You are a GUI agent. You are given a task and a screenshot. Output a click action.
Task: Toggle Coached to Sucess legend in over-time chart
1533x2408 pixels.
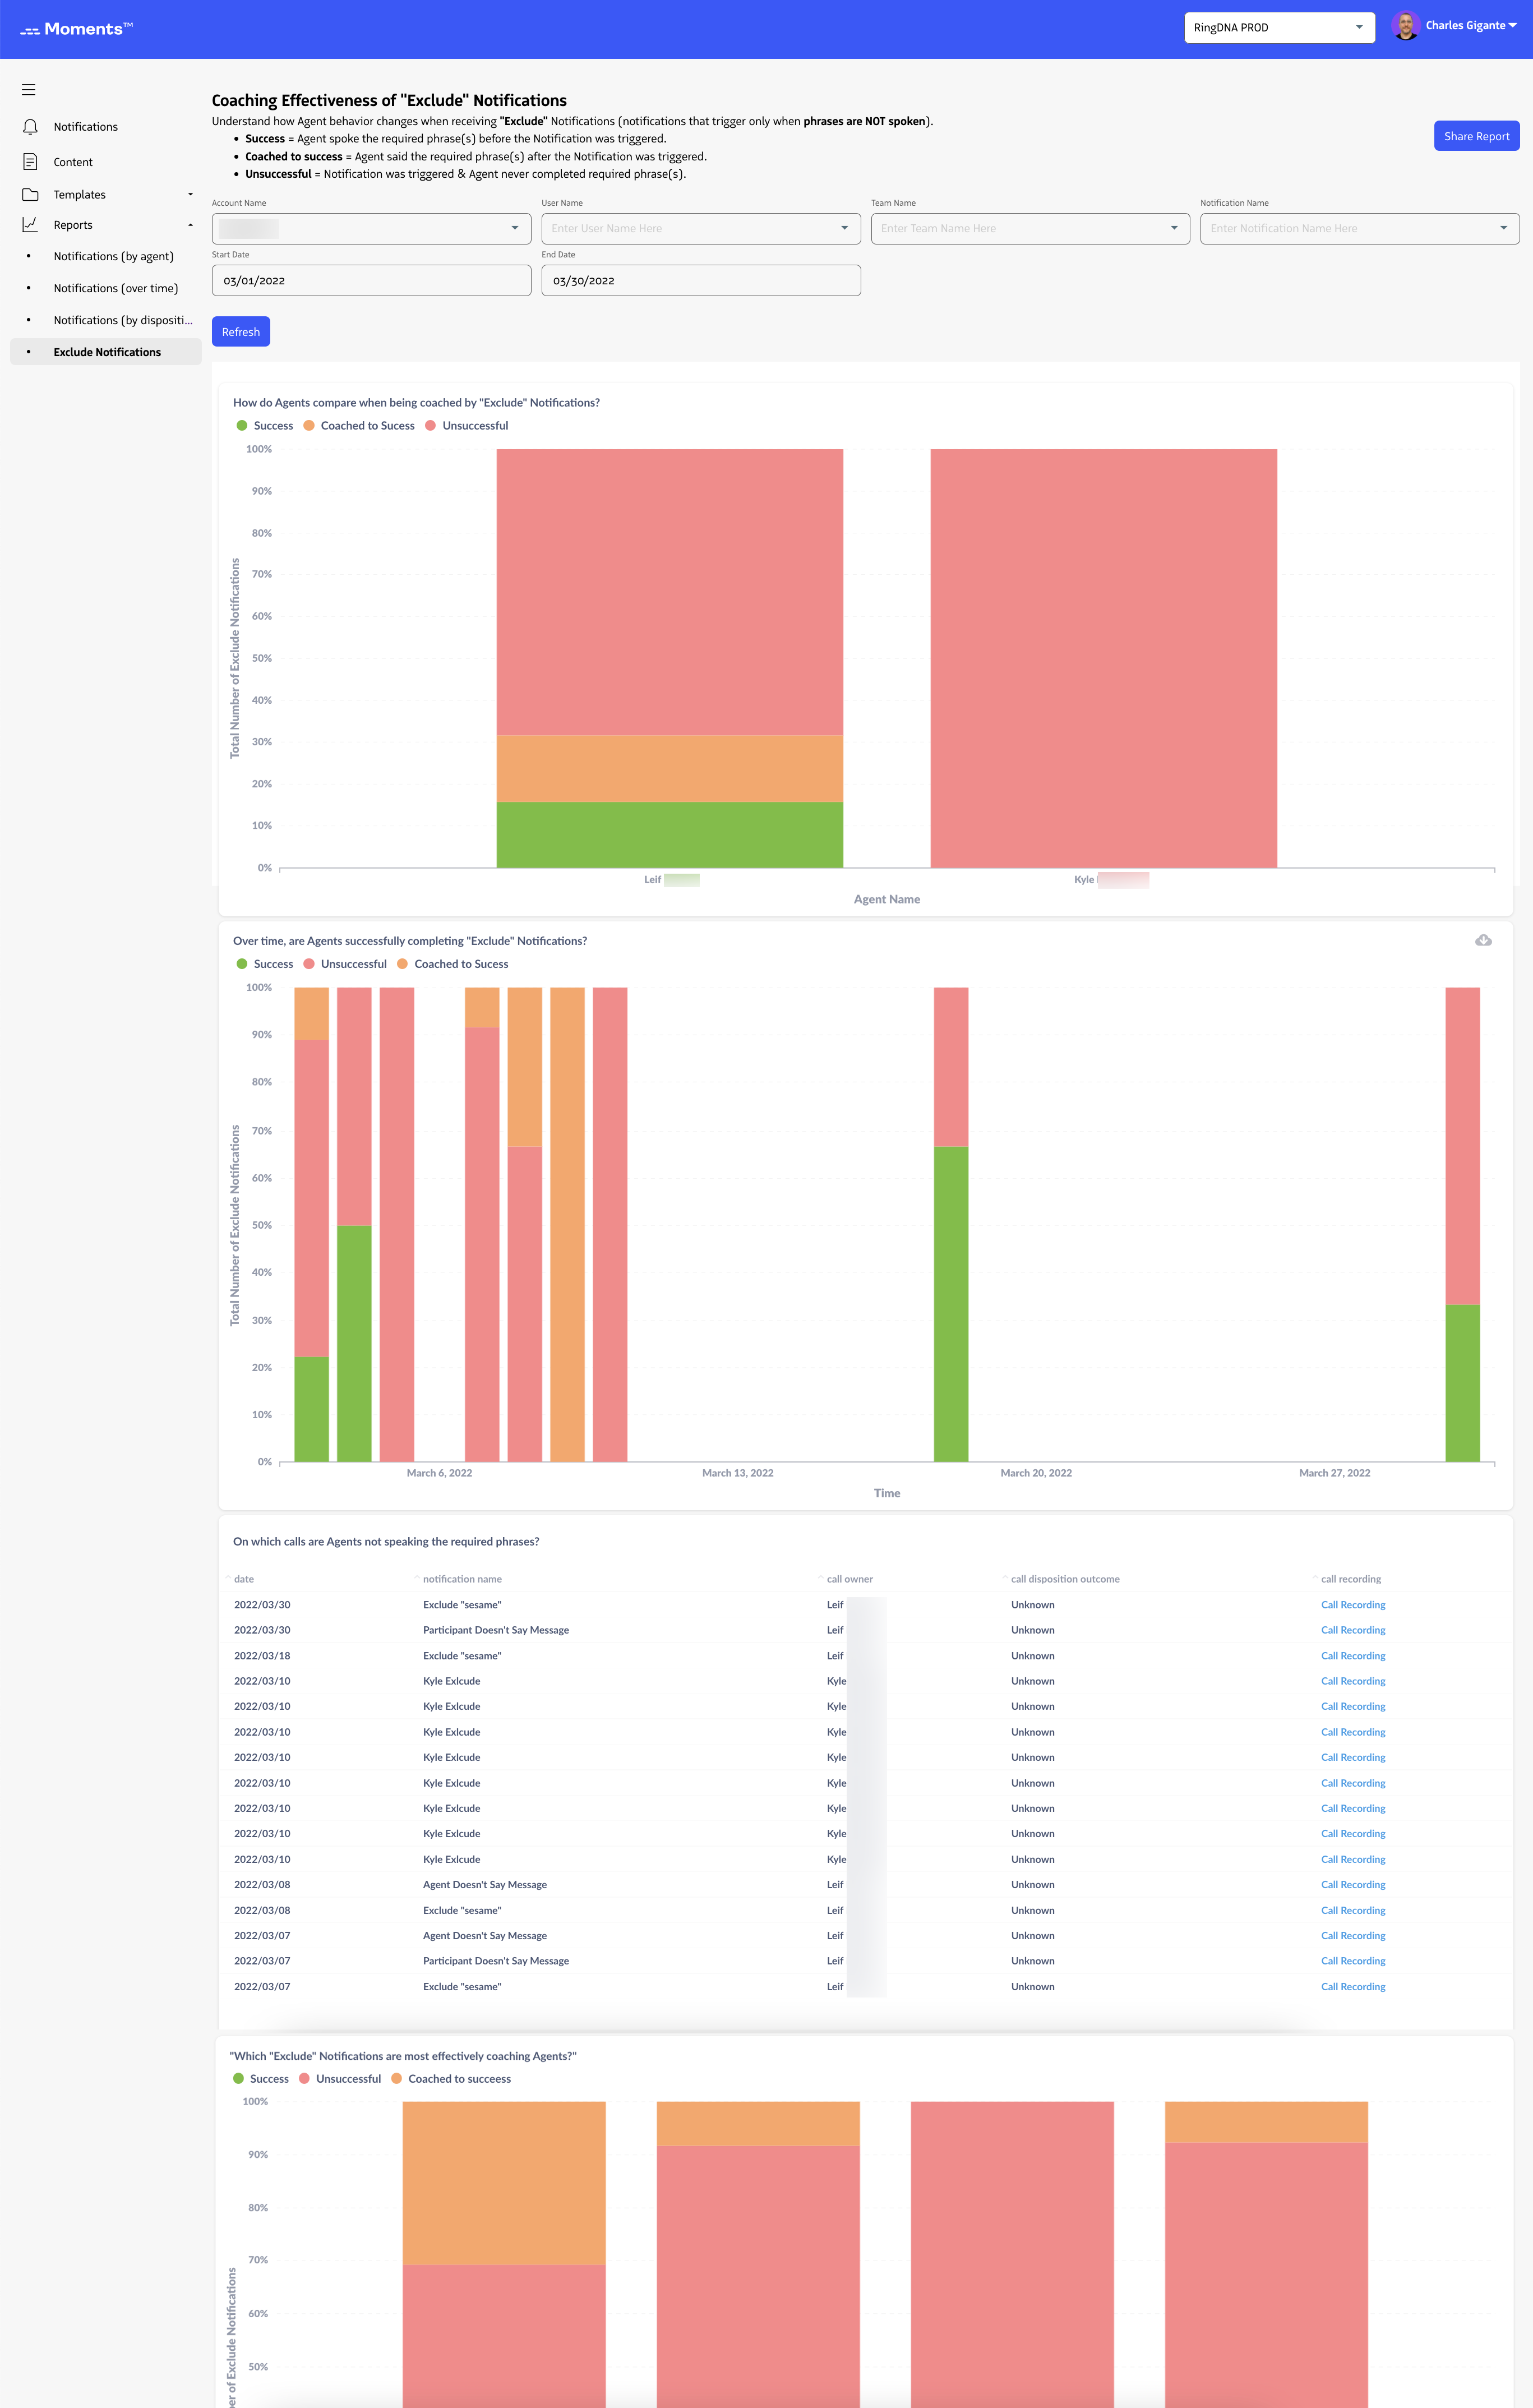click(x=453, y=964)
